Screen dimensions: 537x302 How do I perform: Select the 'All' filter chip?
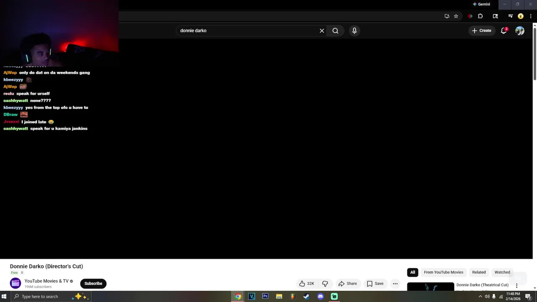tap(412, 272)
